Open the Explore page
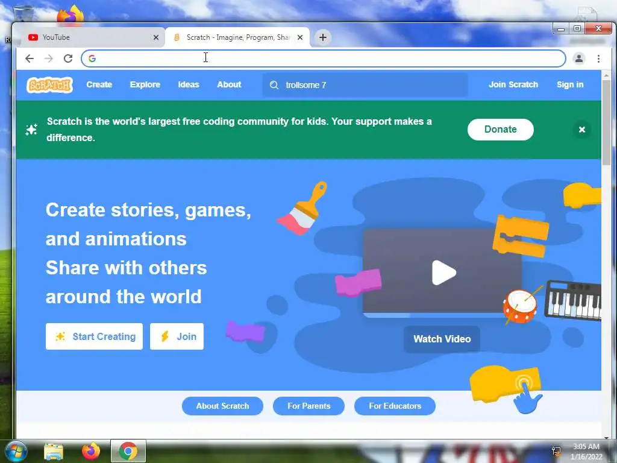 (145, 84)
